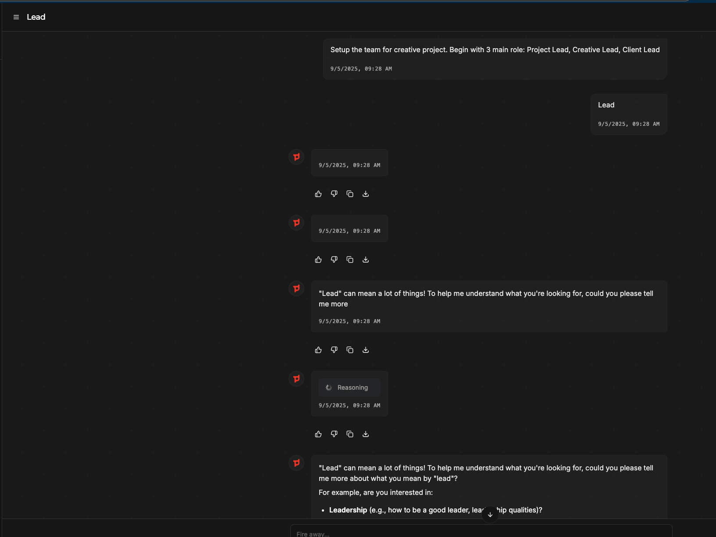Screen dimensions: 716x537
Task: Focus the "Fire away..." message input
Action: coord(481,531)
